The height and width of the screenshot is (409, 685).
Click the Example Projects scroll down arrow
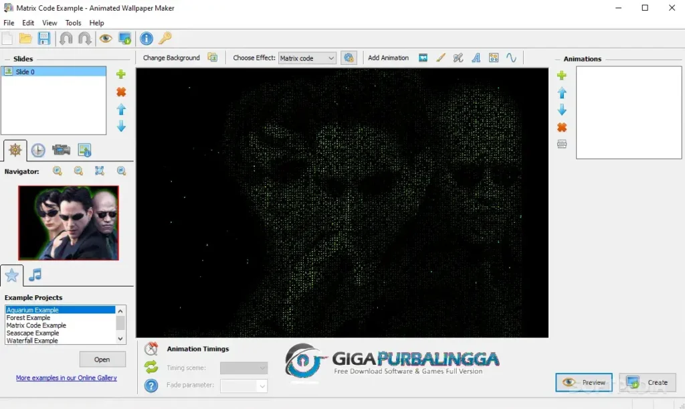point(120,339)
